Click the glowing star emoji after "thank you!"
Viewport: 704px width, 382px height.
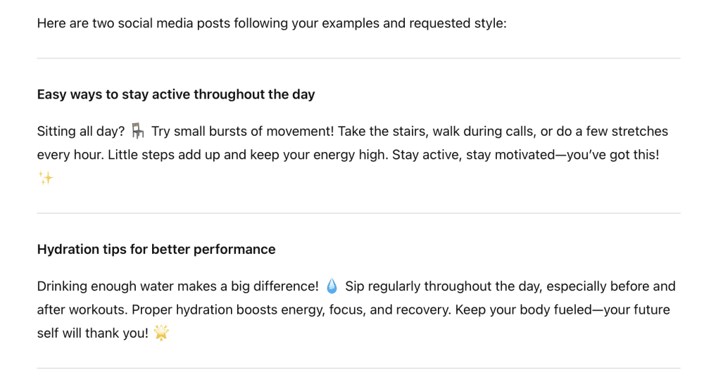[x=161, y=333]
